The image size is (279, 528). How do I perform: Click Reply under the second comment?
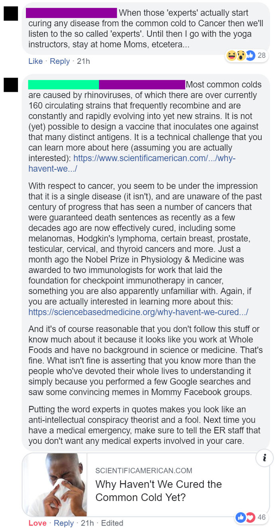point(64,523)
